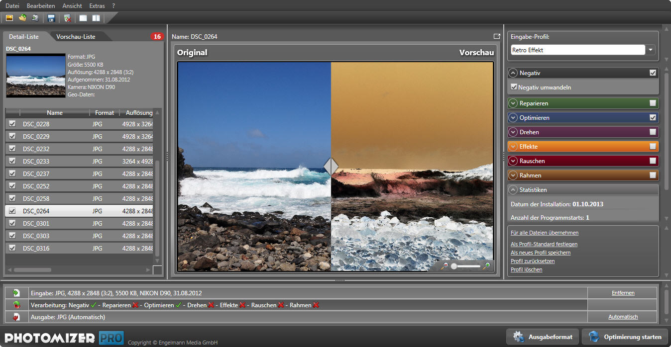Screen dimensions: 671x347
Task: Switch to single view layout icon
Action: (83, 18)
